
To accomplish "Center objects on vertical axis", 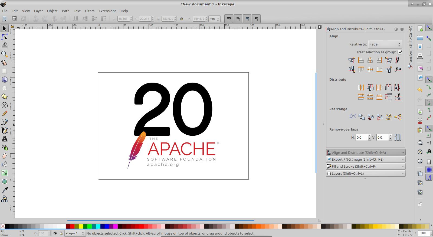I will pyautogui.click(x=370, y=60).
